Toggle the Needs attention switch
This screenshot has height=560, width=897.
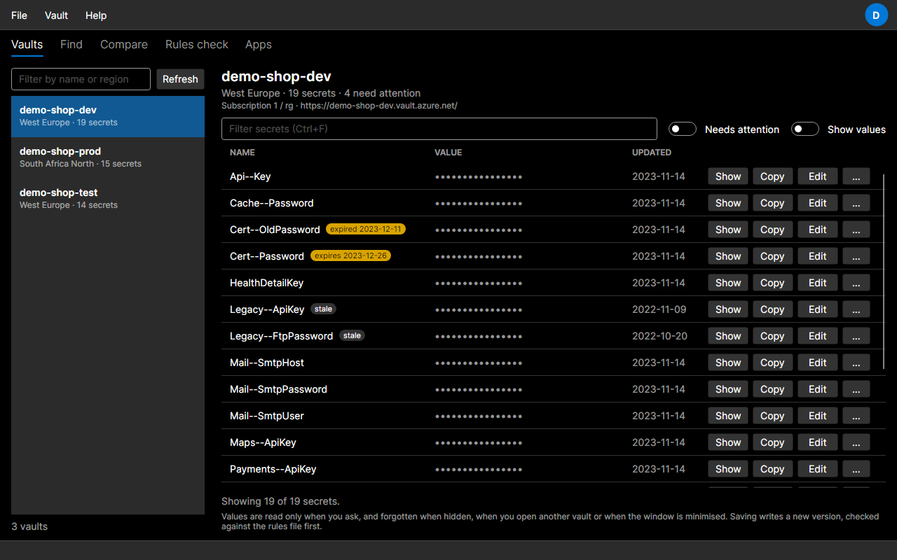point(682,129)
